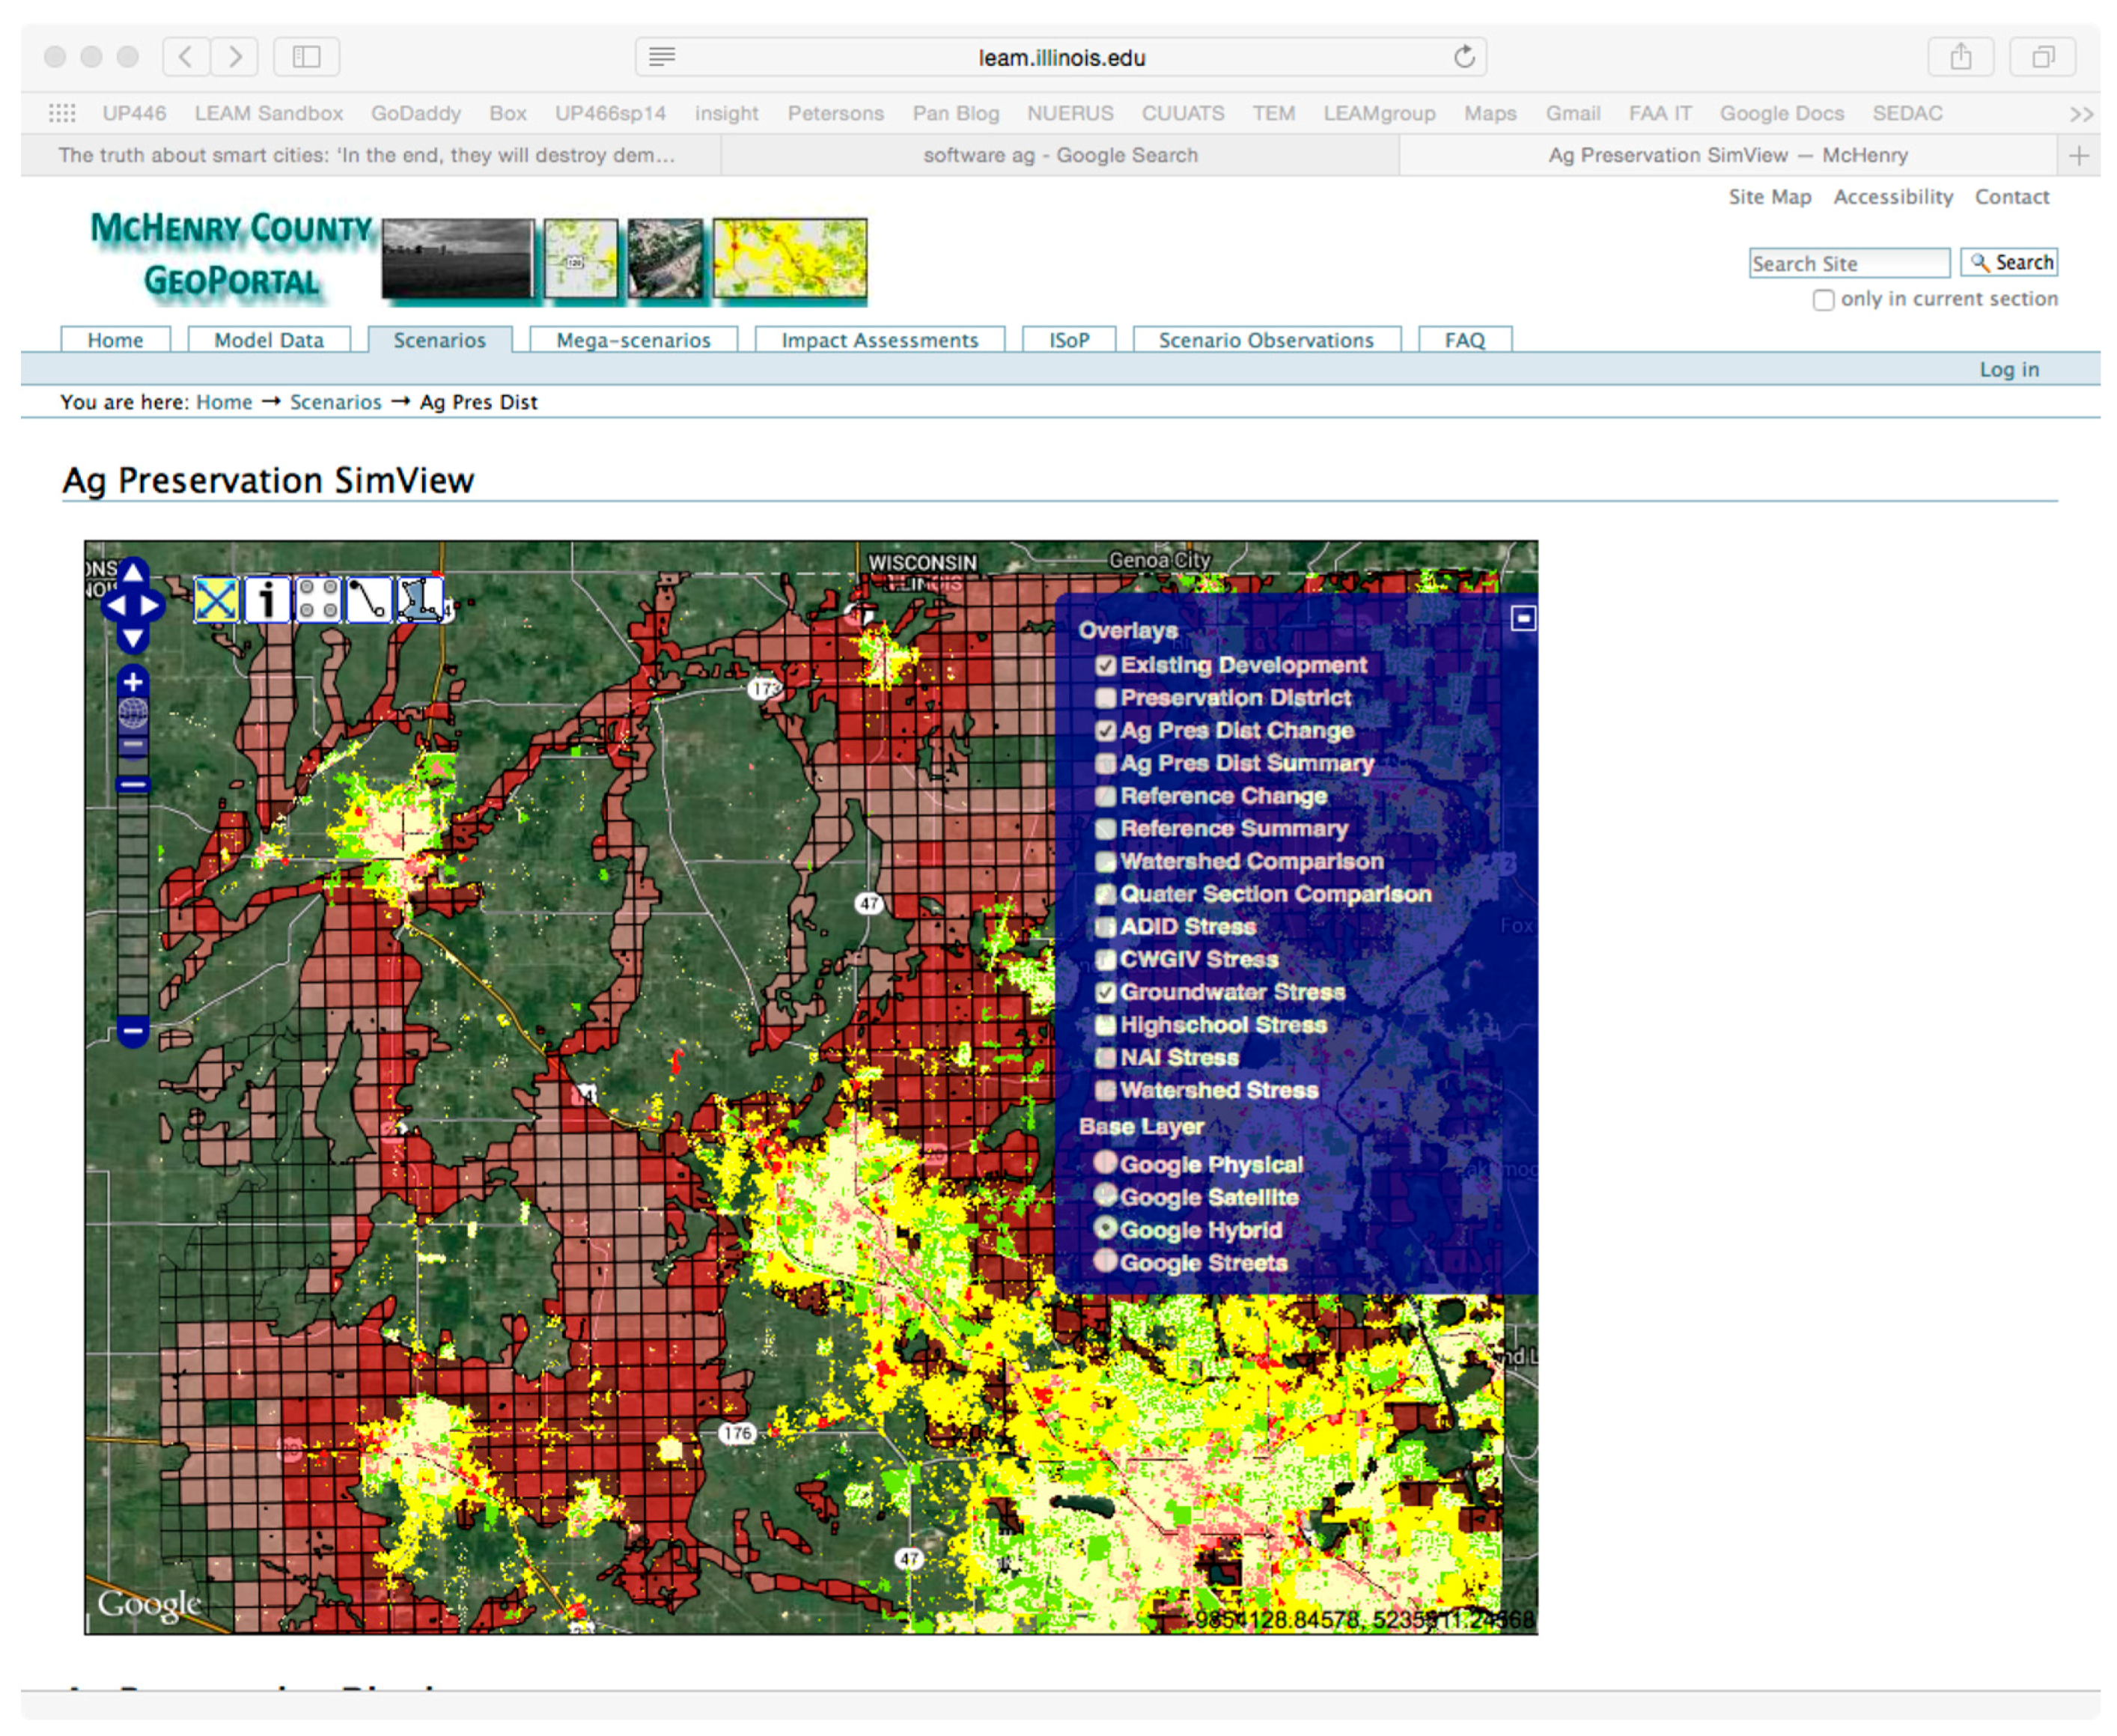Select the measure distance line tool
Image resolution: width=2117 pixels, height=1736 pixels.
(369, 600)
